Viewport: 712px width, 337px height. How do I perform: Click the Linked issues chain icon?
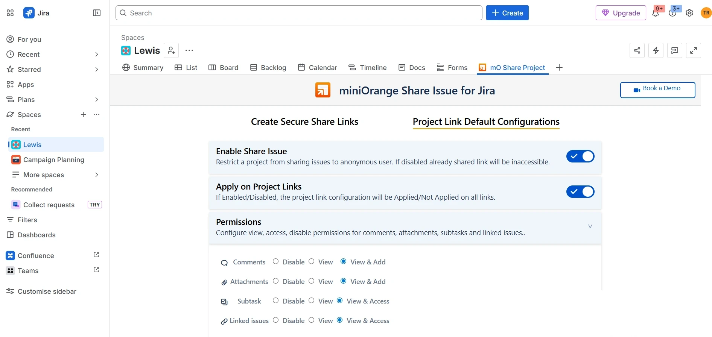(x=224, y=322)
